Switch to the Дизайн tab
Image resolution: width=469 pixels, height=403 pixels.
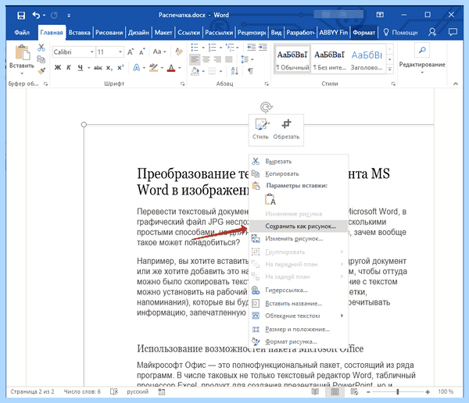pos(138,32)
